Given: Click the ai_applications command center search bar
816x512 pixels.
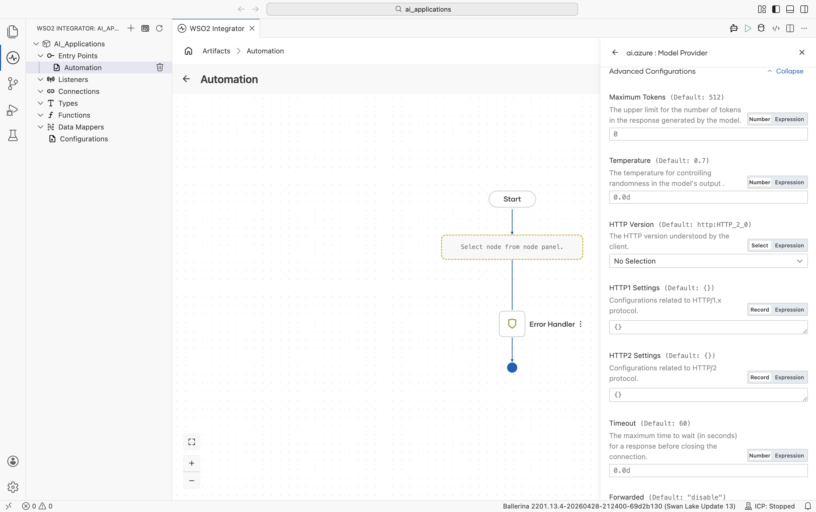Looking at the screenshot, I should click(422, 9).
